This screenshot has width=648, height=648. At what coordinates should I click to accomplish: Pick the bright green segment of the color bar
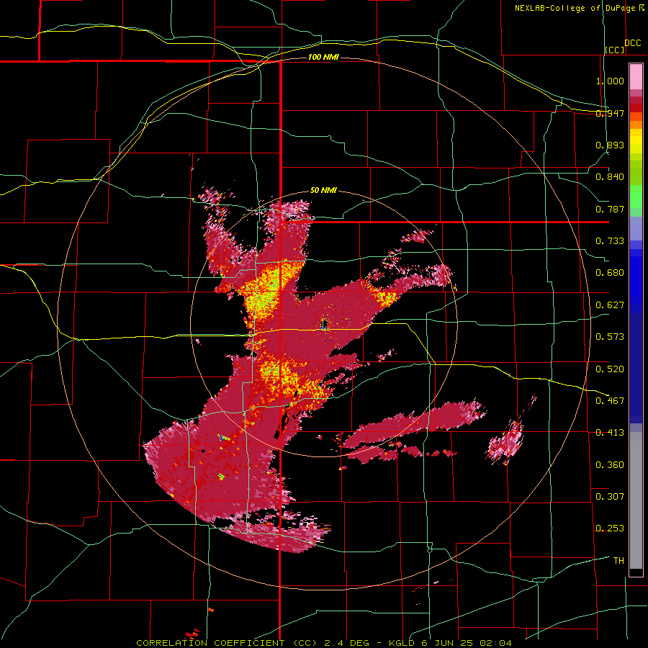click(636, 197)
